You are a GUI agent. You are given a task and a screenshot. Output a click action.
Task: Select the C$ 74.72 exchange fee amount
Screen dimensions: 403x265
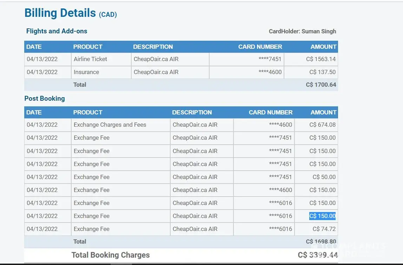(x=324, y=229)
